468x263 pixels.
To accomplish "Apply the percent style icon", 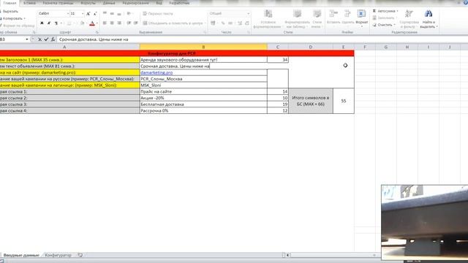I will [223, 23].
